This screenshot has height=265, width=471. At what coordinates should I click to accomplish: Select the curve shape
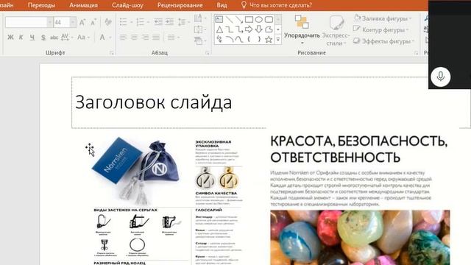coord(239,39)
